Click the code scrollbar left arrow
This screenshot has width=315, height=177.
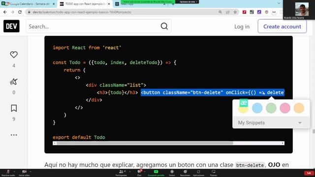click(55, 143)
